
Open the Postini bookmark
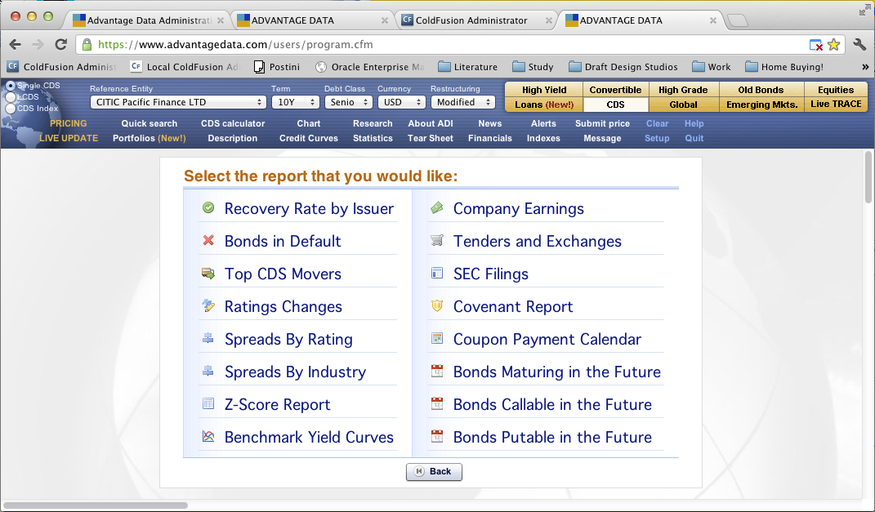[277, 67]
